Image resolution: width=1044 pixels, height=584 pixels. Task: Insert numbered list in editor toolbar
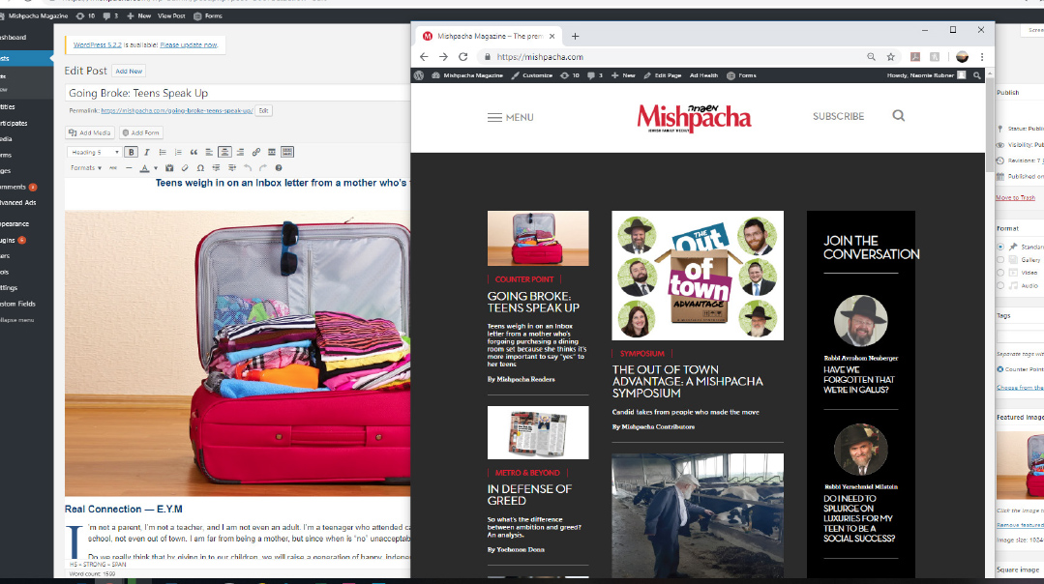(x=178, y=153)
